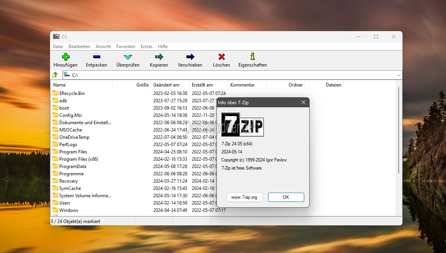Click the red X Löschen icon
This screenshot has height=253, width=446.
[x=221, y=57]
